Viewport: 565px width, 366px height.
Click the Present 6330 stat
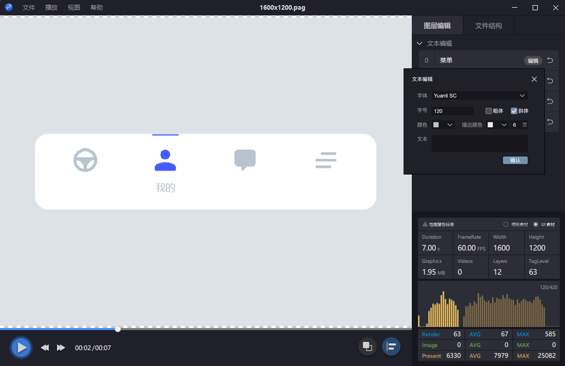[442, 356]
